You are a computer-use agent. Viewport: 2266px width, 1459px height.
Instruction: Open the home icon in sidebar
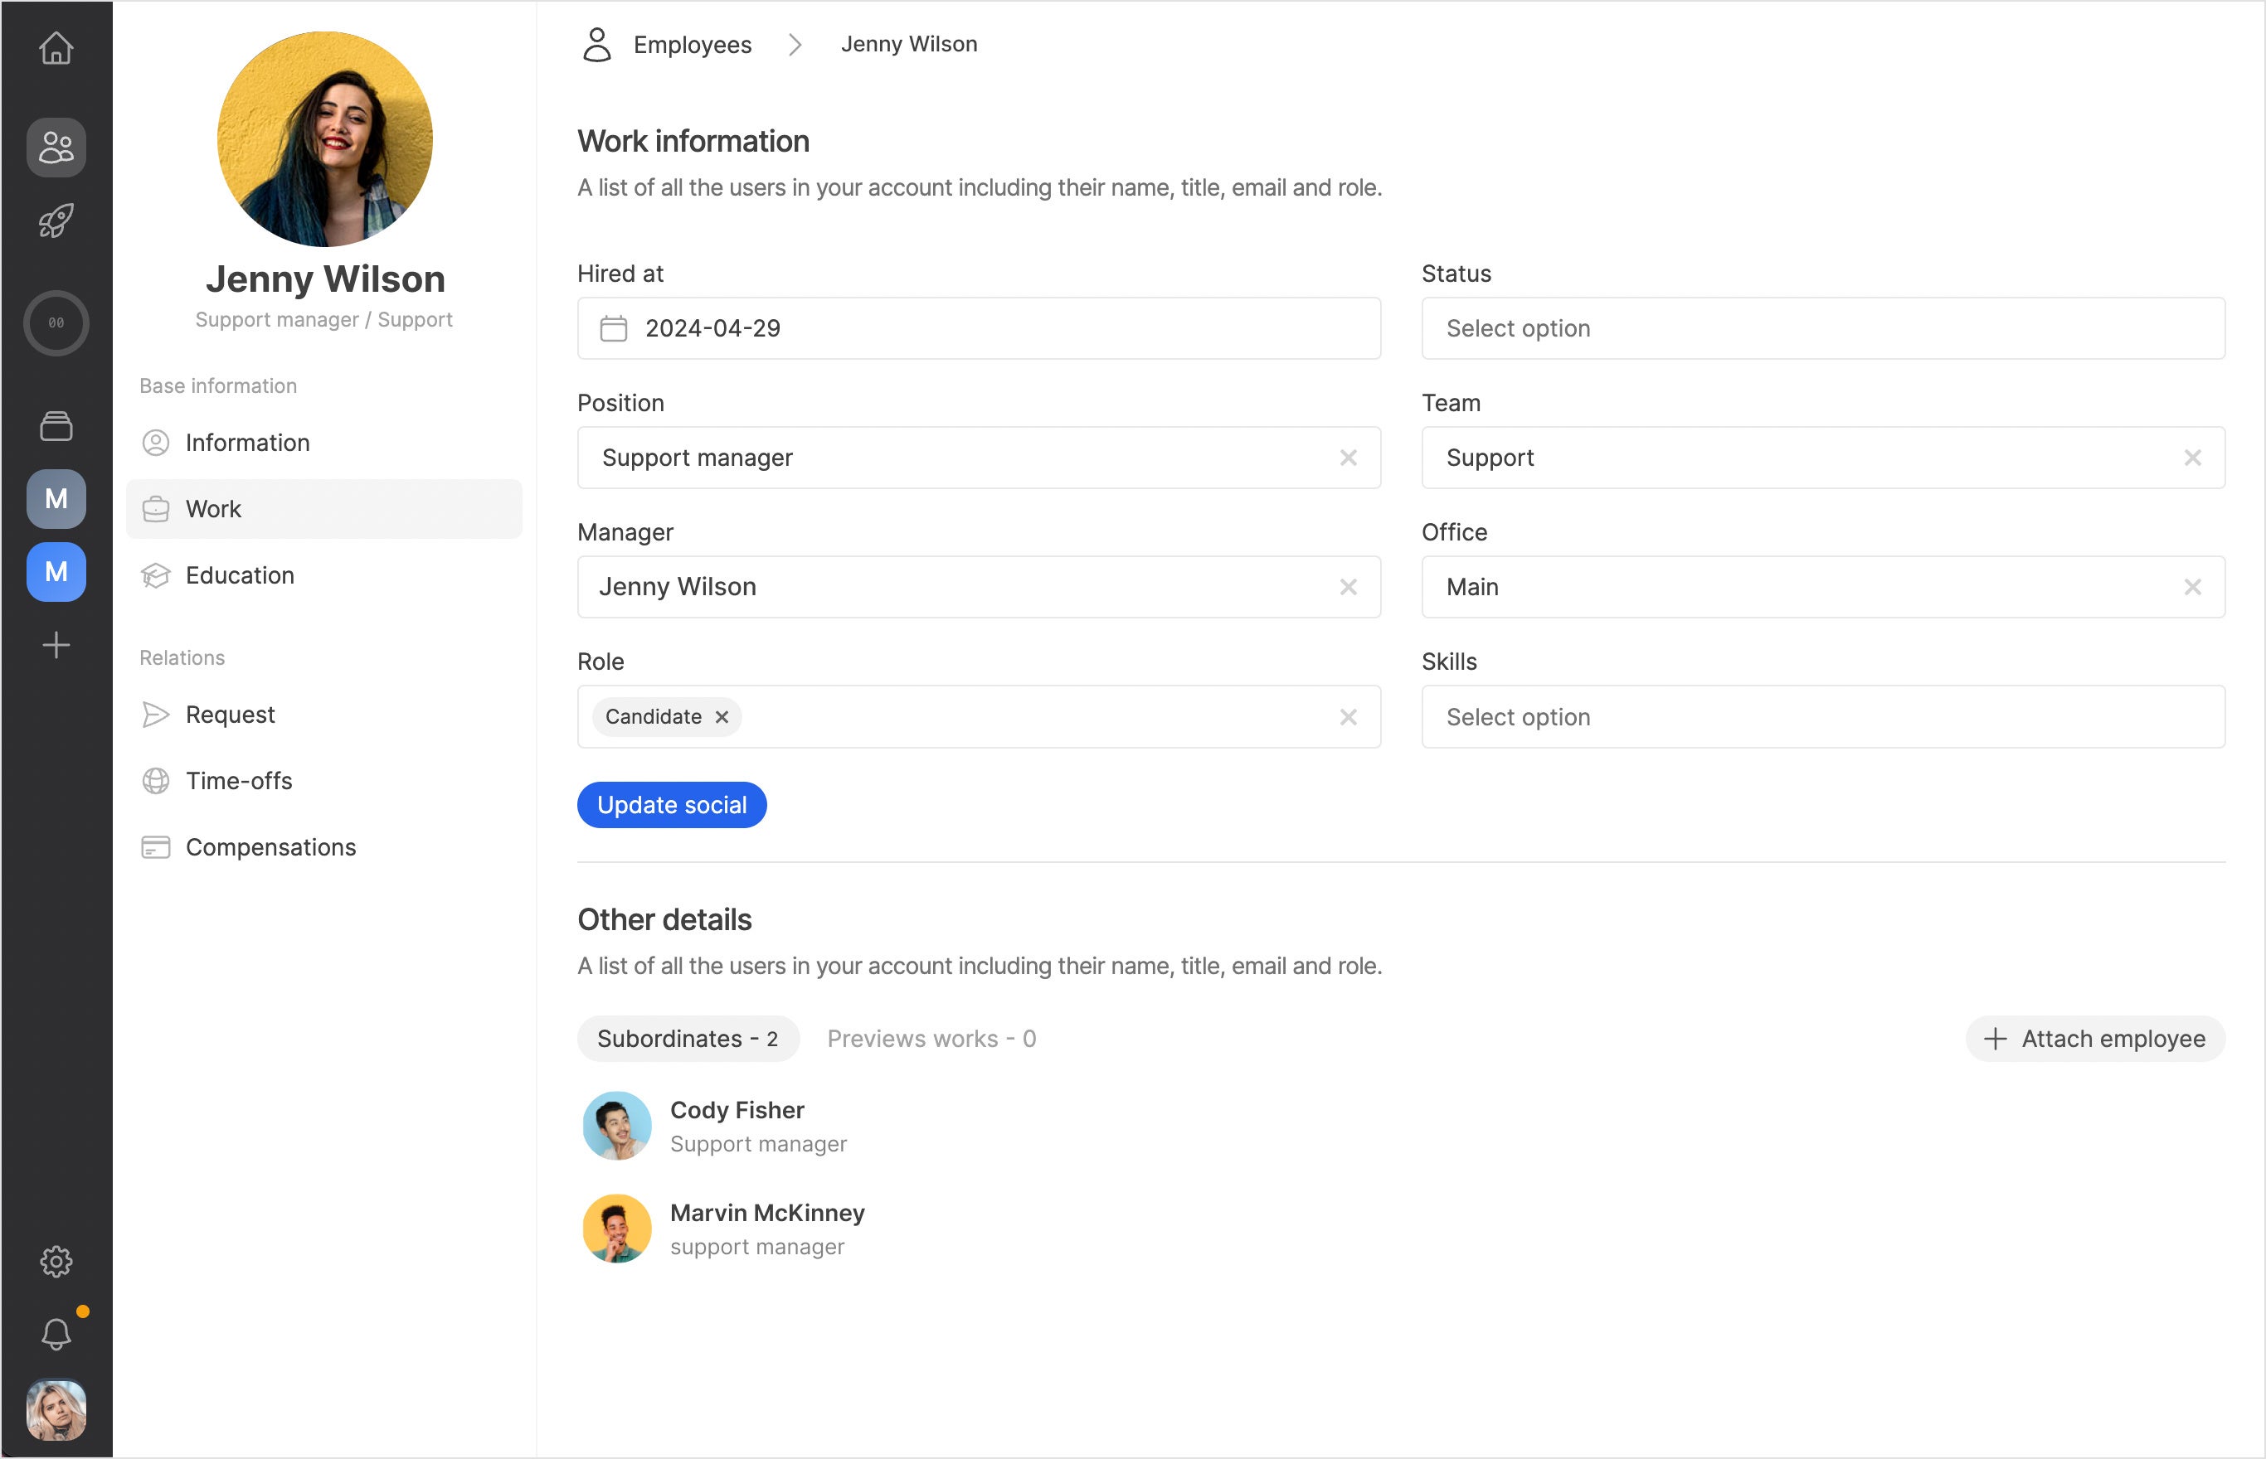pyautogui.click(x=56, y=47)
